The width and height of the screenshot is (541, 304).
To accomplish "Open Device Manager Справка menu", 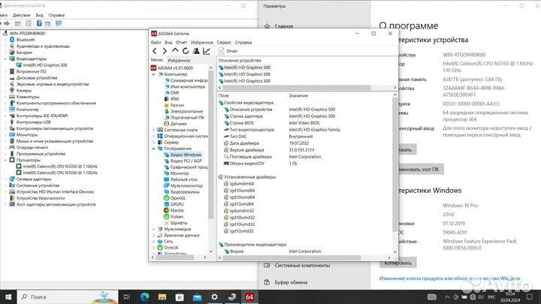I will point(56,15).
